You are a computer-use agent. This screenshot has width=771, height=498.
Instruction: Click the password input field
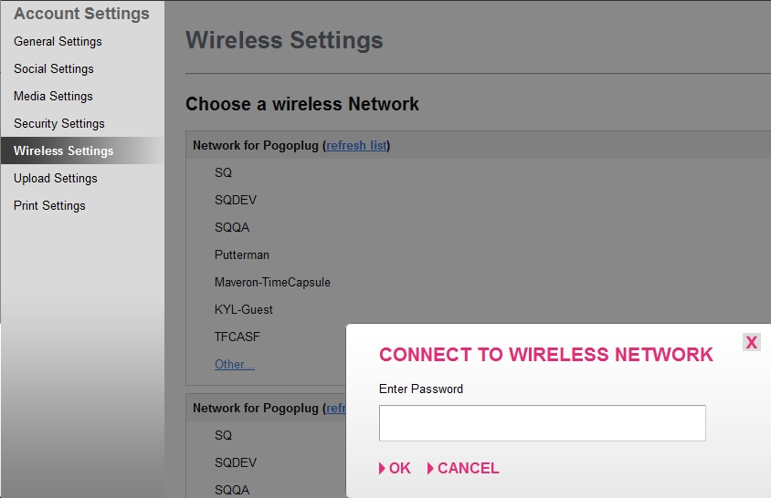point(542,423)
